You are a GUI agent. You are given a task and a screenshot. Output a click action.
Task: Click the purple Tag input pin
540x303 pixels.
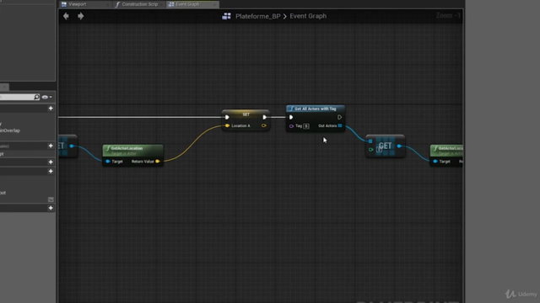(291, 126)
